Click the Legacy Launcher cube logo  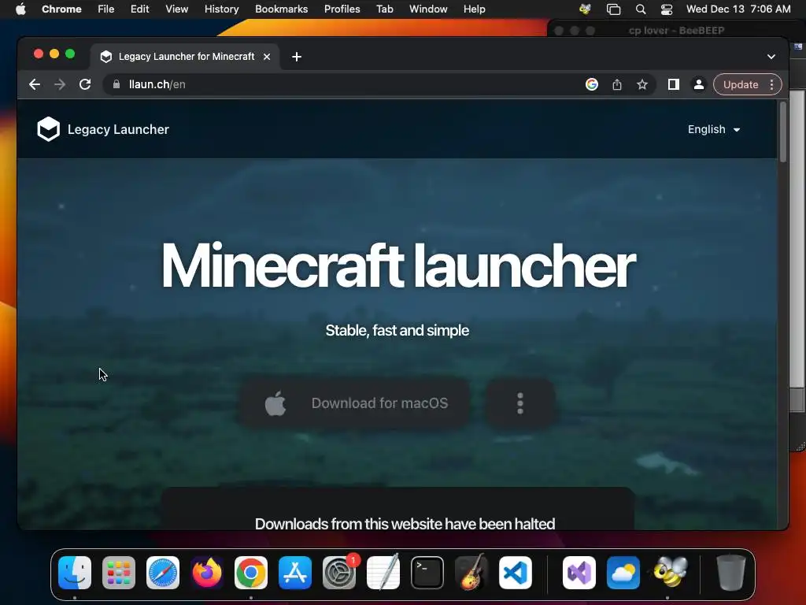48,128
